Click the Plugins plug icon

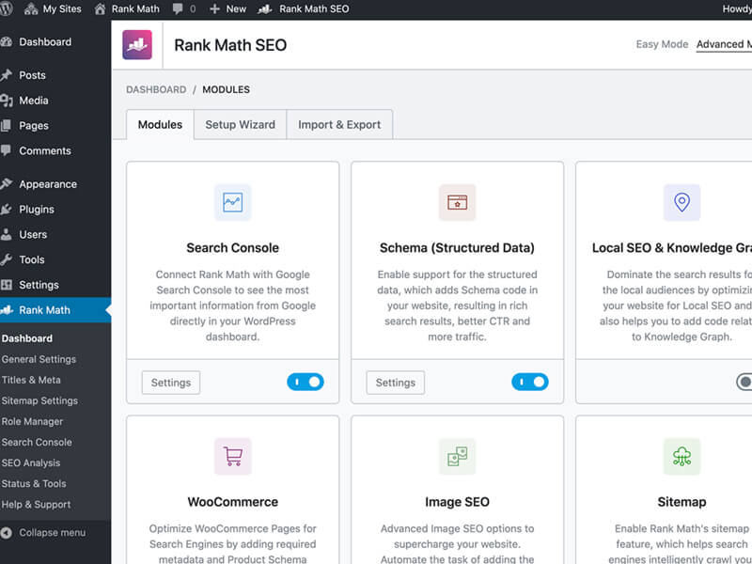[x=7, y=209]
